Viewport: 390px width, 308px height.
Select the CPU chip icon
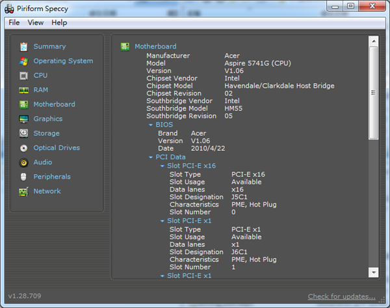[24, 75]
